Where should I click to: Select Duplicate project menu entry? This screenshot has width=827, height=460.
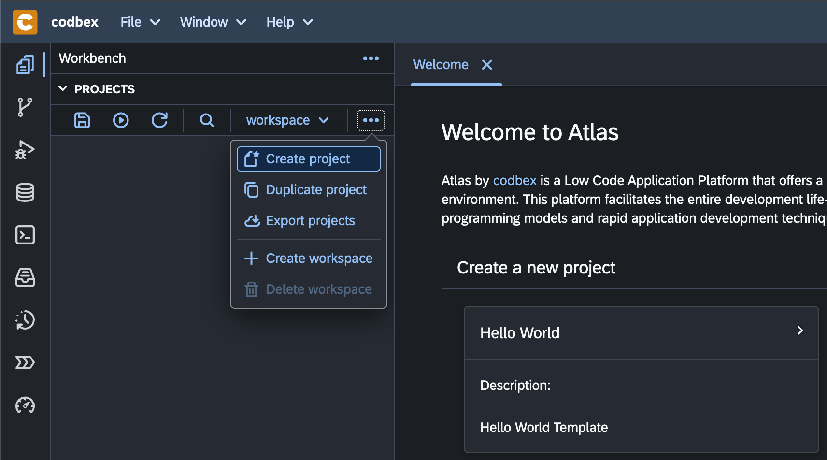[x=309, y=190]
